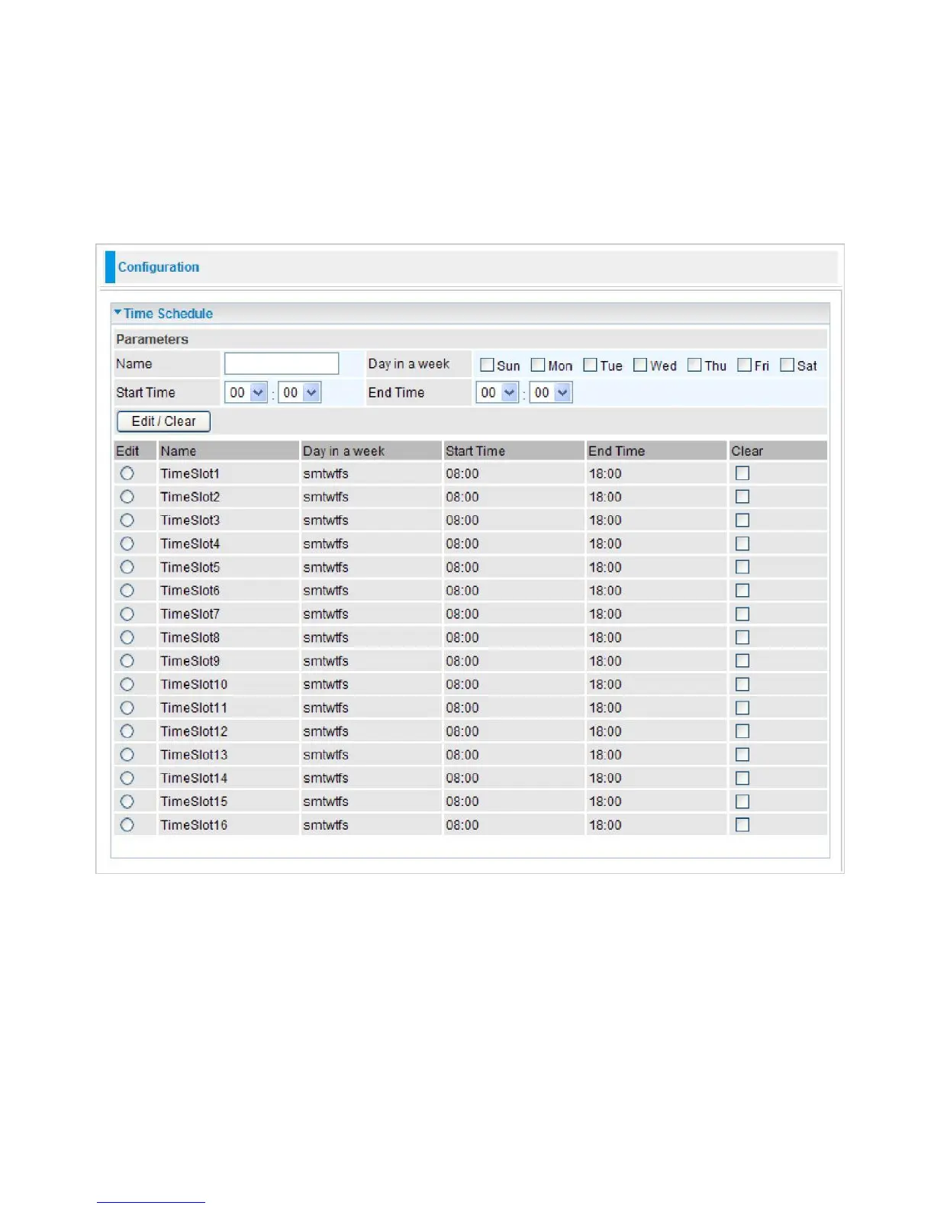Check the Wed day checkbox

tap(640, 365)
